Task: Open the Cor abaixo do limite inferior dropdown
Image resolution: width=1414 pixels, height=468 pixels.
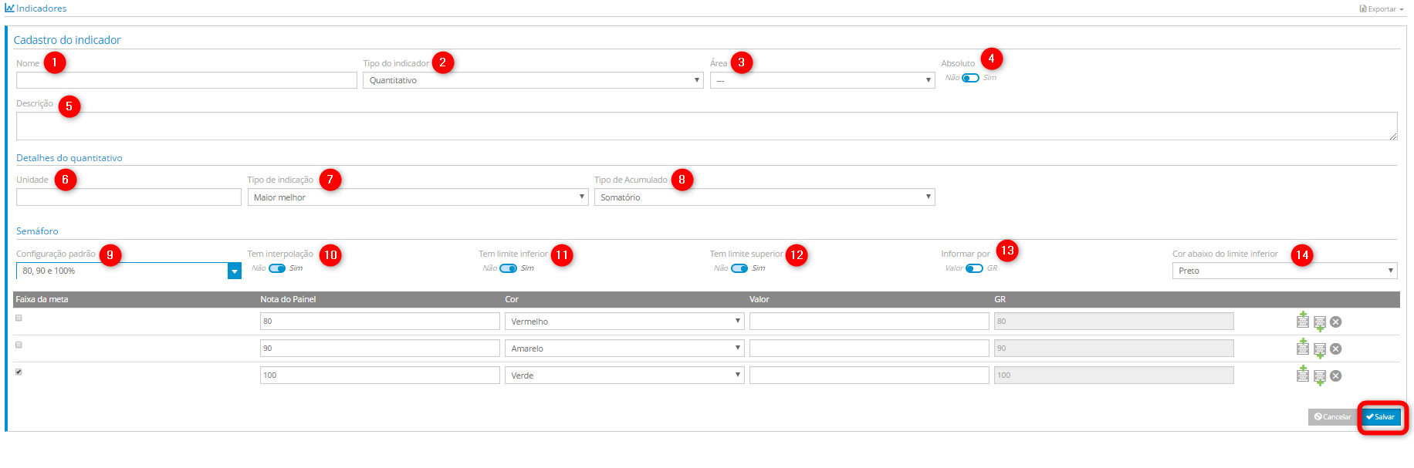Action: [1285, 271]
